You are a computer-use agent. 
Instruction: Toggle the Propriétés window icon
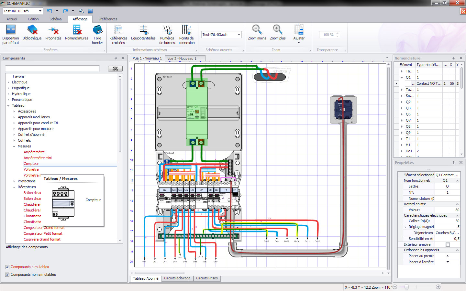click(x=53, y=31)
